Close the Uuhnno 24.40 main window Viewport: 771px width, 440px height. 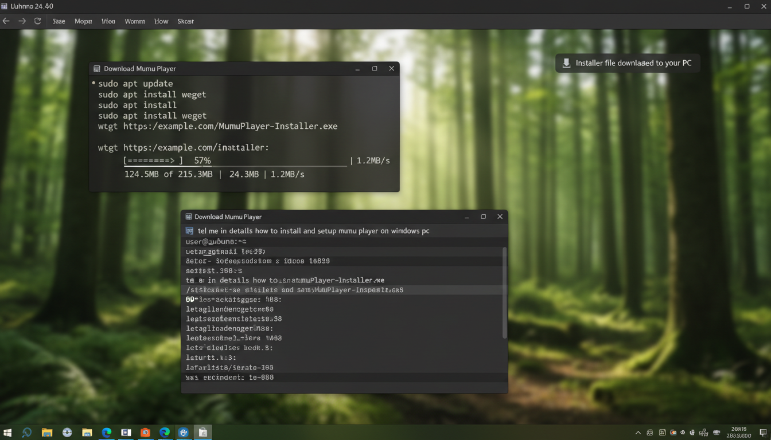coord(764,6)
